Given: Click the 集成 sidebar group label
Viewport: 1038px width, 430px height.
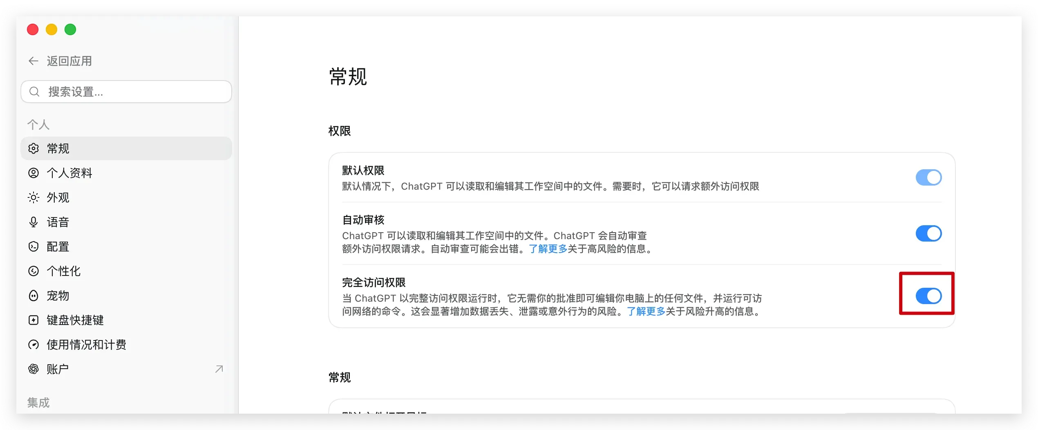Looking at the screenshot, I should pyautogui.click(x=38, y=403).
